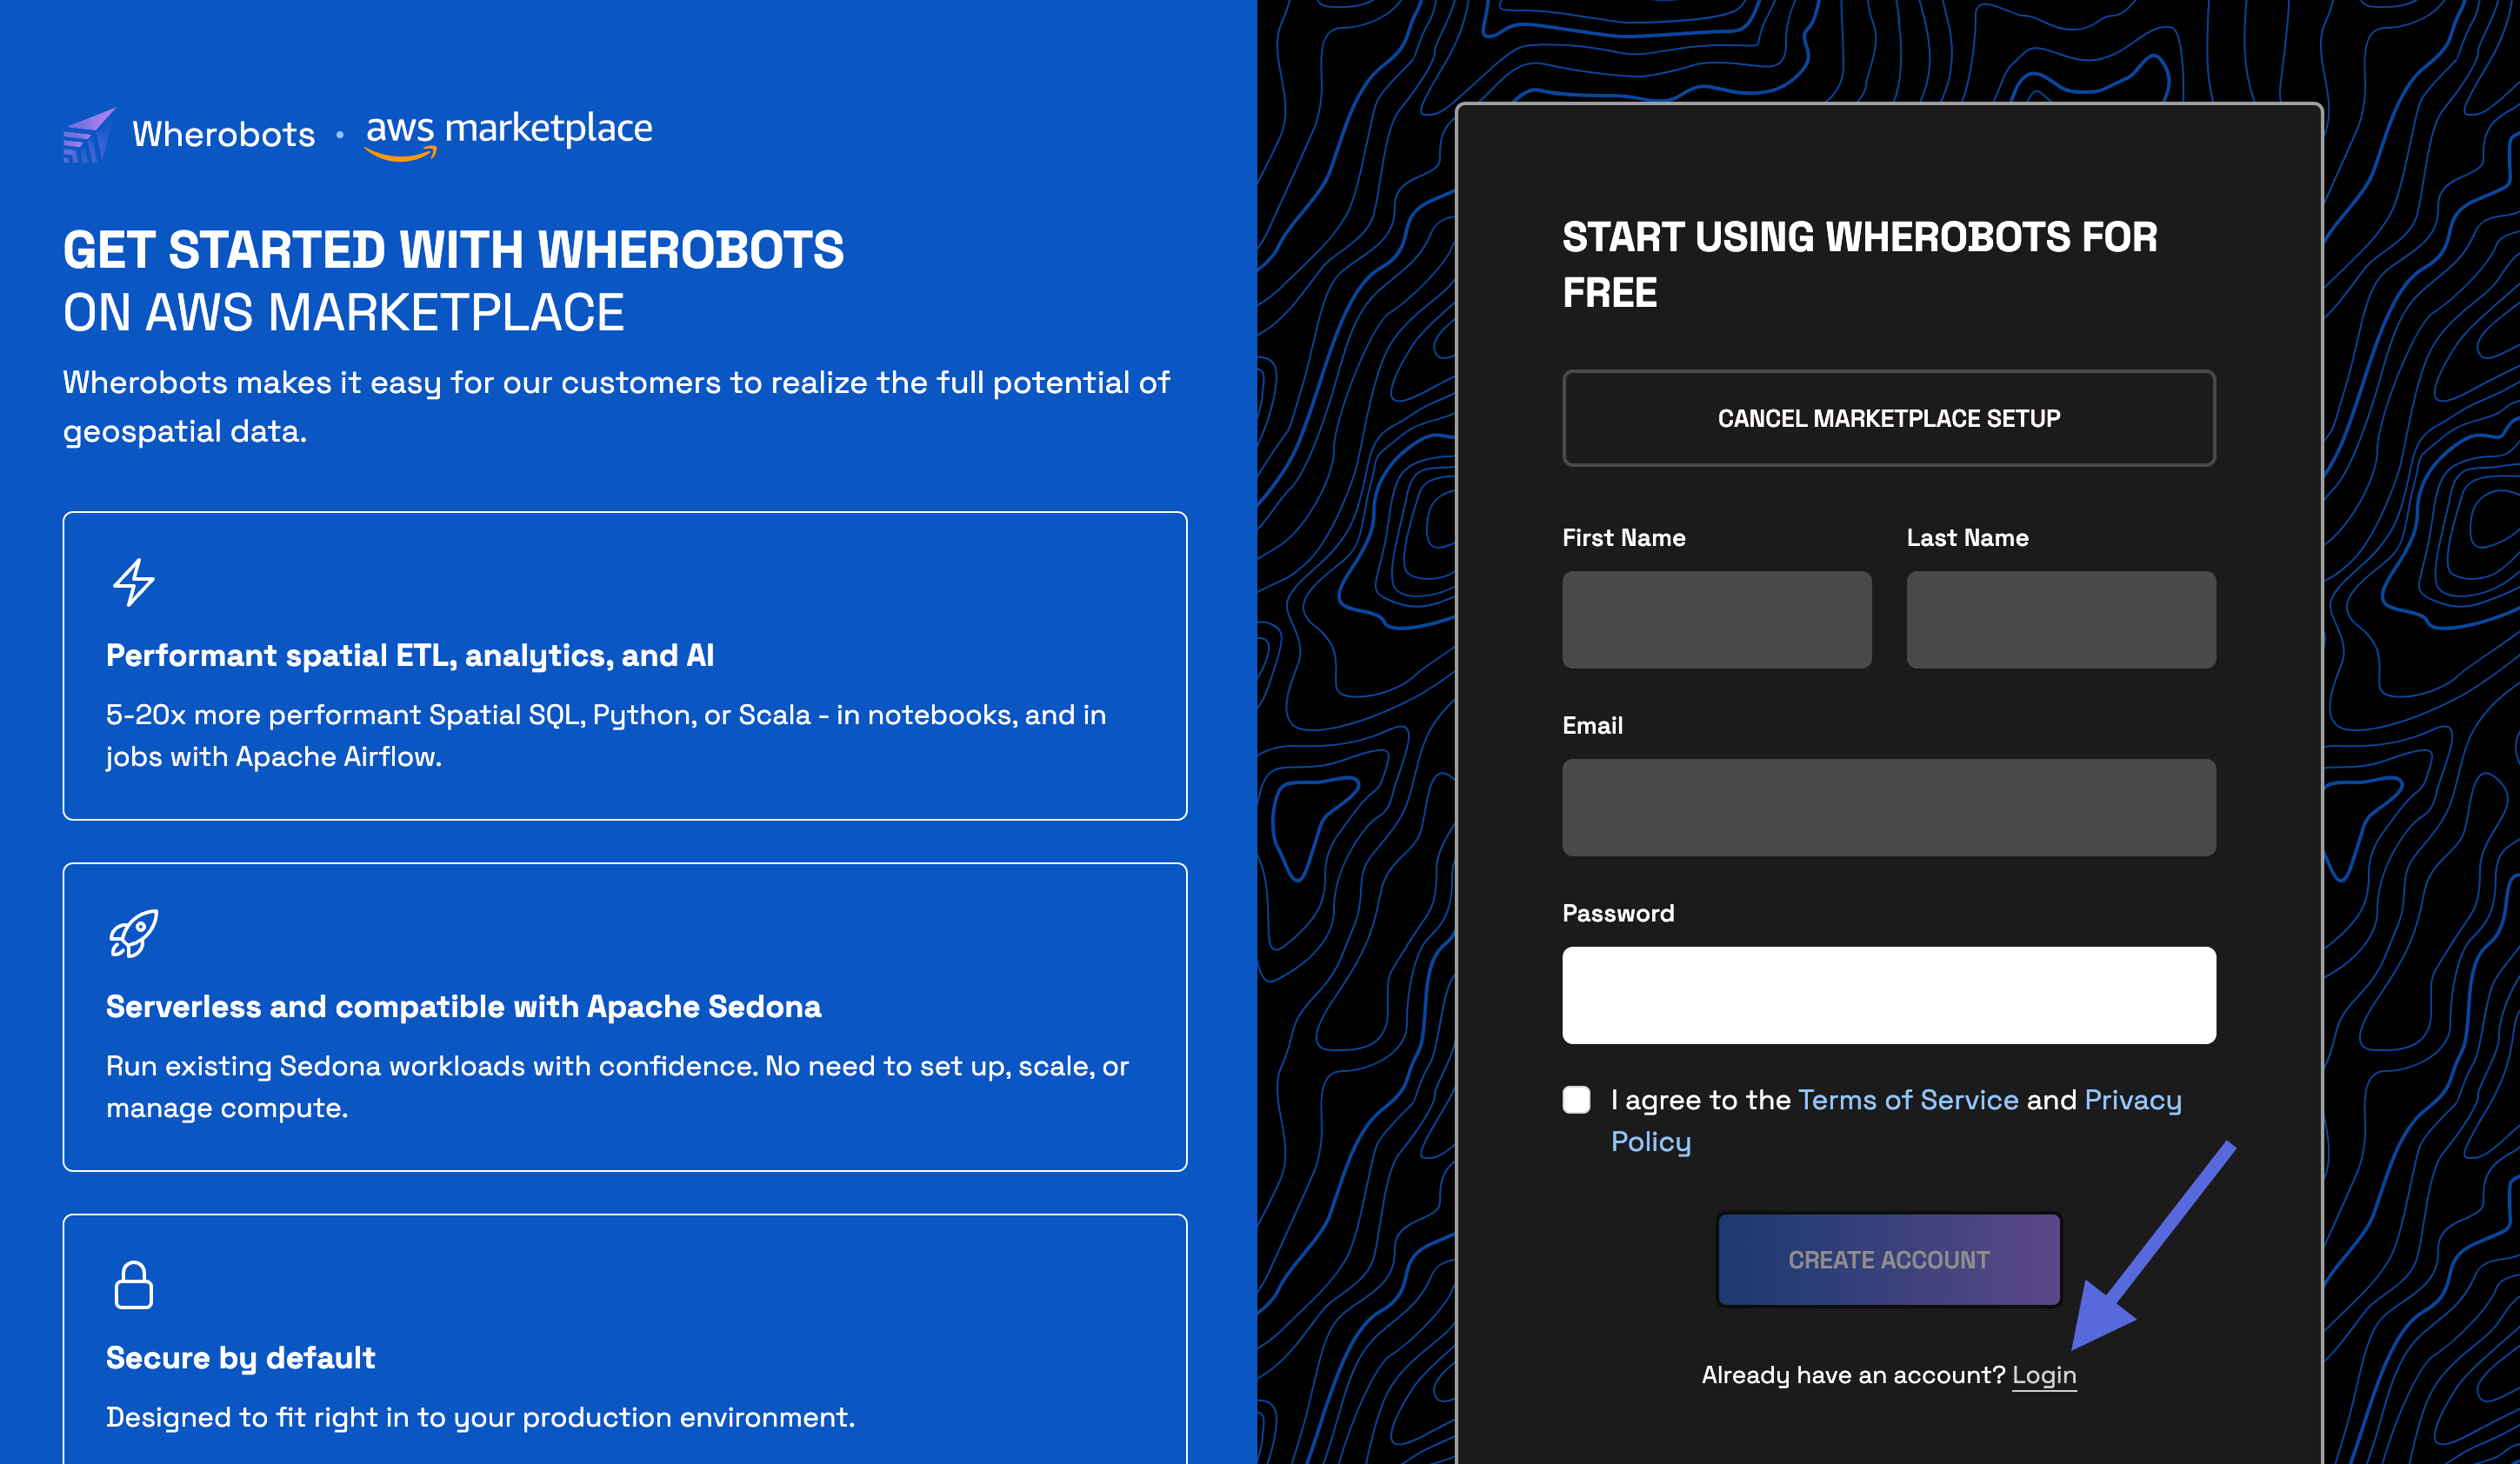Click the Wherobots paper-plane logo icon
The height and width of the screenshot is (1464, 2520).
(x=90, y=134)
